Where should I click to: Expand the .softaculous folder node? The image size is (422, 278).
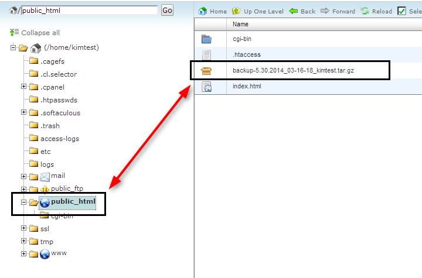[23, 112]
